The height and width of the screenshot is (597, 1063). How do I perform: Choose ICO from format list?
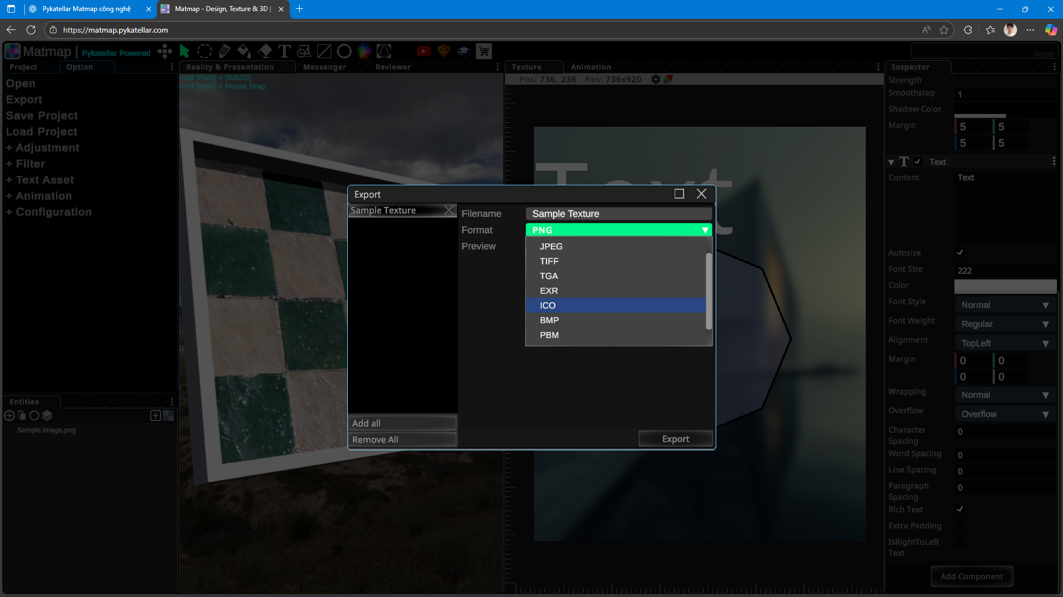615,305
